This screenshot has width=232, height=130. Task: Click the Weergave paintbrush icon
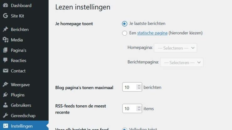tap(5, 84)
